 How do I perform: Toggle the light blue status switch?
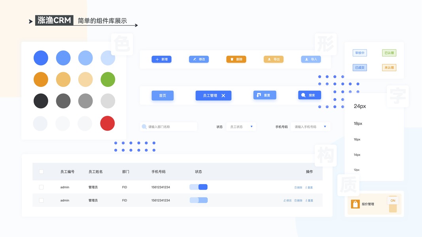click(x=199, y=200)
